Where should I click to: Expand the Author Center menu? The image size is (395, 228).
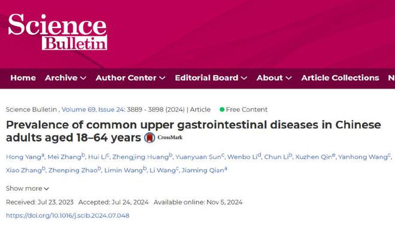click(130, 78)
